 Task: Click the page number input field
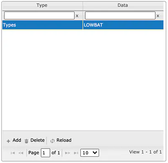(x=45, y=153)
